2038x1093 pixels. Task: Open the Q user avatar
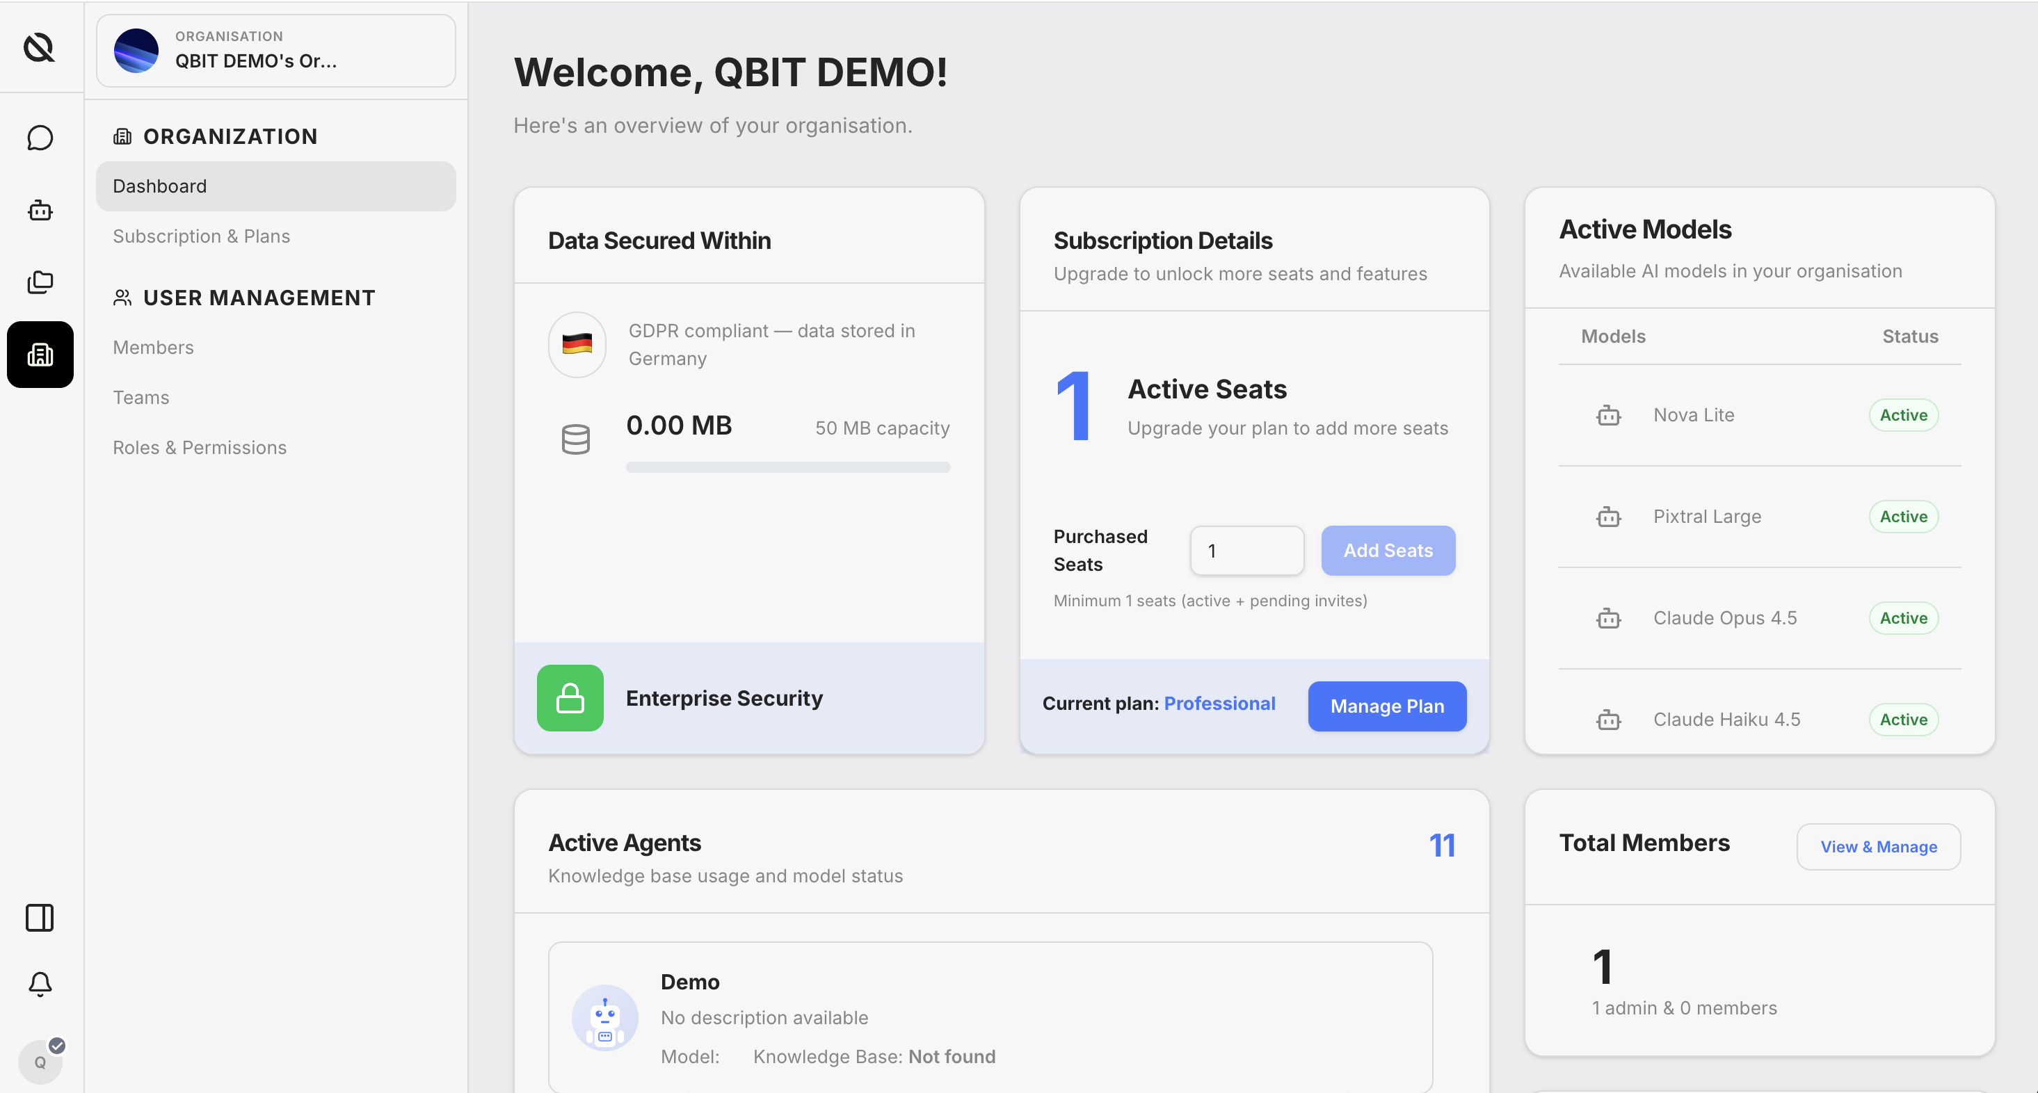40,1062
